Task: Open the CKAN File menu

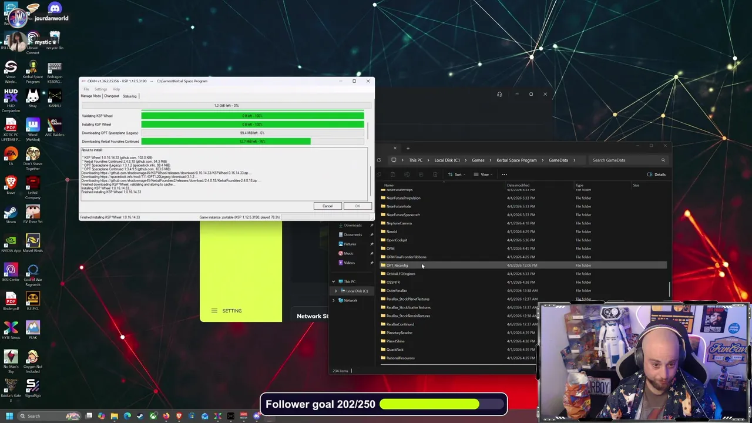Action: pyautogui.click(x=86, y=89)
